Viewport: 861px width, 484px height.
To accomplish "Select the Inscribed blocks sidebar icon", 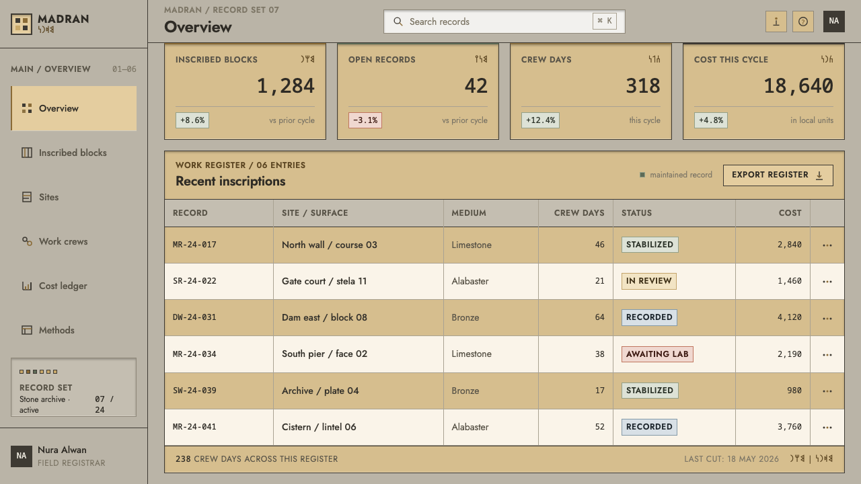I will coord(27,153).
